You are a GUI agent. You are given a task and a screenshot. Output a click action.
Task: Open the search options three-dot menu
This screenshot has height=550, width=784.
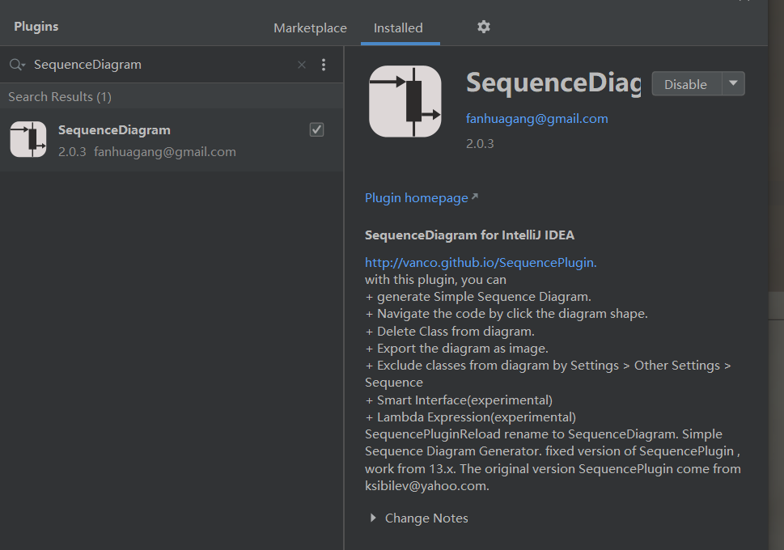point(324,65)
